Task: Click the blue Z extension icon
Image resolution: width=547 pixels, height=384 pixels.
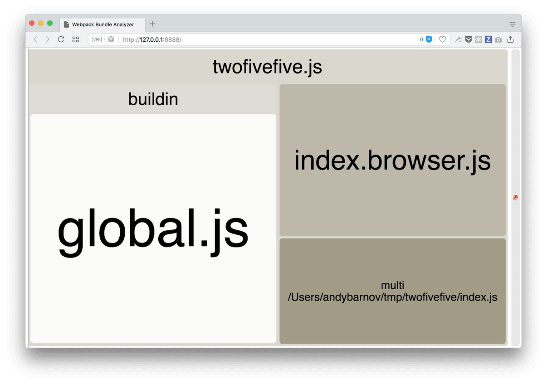Action: pos(488,39)
